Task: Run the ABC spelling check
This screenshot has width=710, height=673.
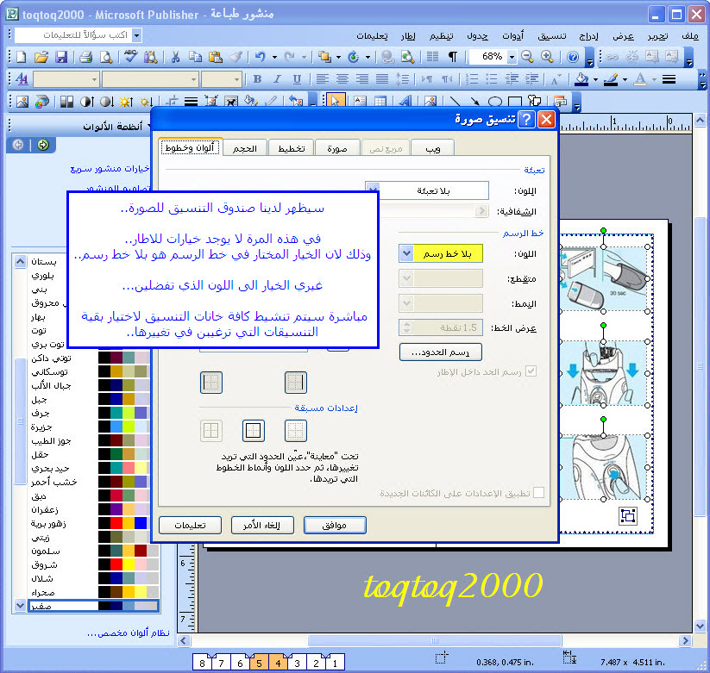Action: [130, 57]
